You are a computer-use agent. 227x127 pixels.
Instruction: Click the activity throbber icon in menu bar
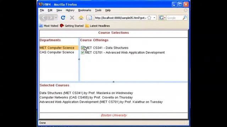pos(186,10)
